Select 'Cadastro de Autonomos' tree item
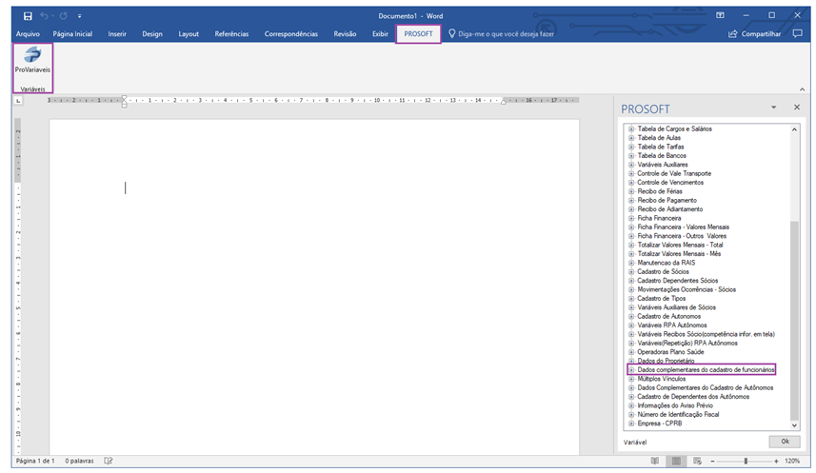Image resolution: width=816 pixels, height=473 pixels. click(x=669, y=316)
